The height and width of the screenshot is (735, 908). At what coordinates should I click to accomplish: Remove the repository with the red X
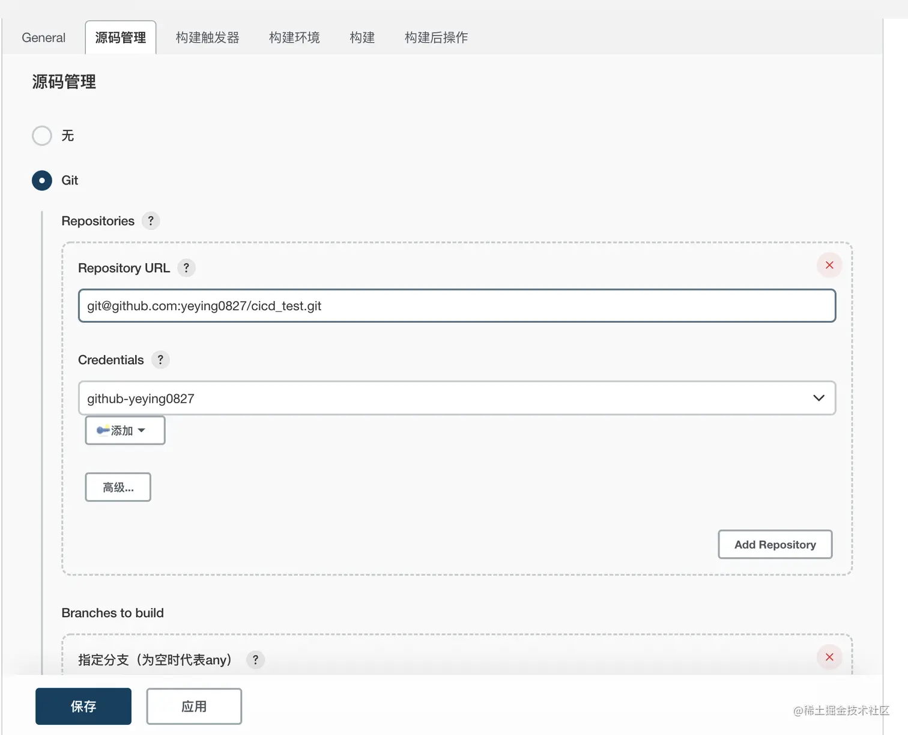click(x=829, y=265)
